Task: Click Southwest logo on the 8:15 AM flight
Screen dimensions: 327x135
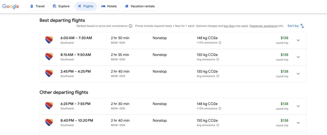Action: 49,57
